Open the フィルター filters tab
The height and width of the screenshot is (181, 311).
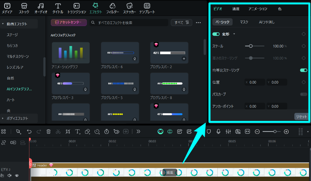coord(112,9)
